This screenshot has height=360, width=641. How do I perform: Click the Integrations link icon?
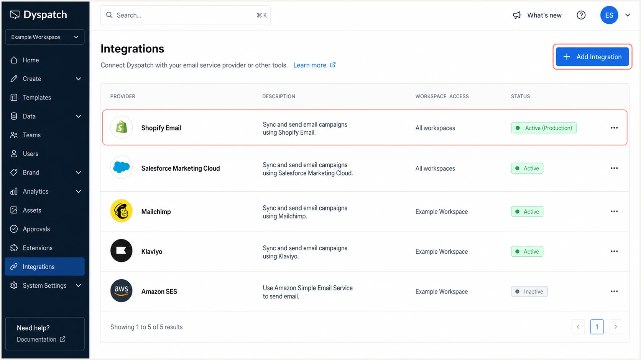click(x=14, y=267)
